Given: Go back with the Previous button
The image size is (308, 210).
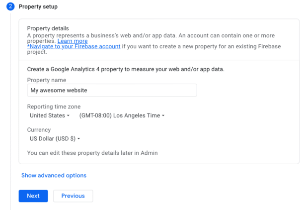Looking at the screenshot, I should [73, 196].
